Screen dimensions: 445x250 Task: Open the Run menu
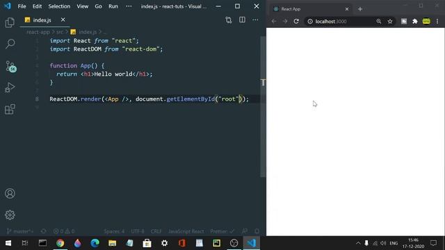click(113, 6)
